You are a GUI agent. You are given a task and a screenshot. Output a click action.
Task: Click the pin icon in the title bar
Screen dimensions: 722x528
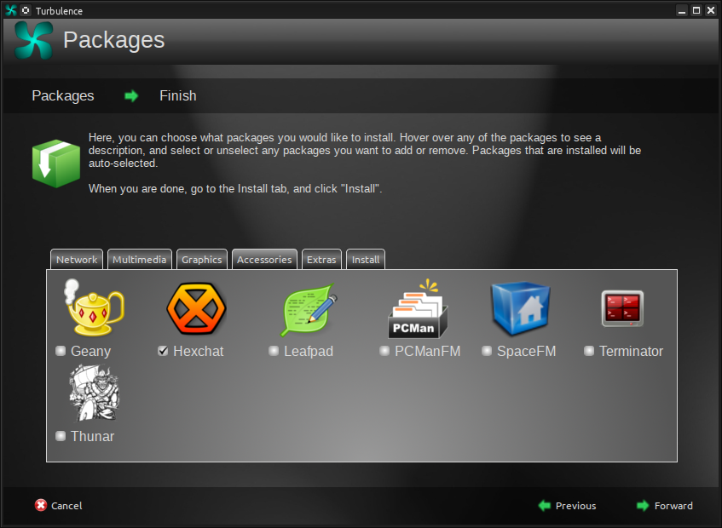click(26, 10)
